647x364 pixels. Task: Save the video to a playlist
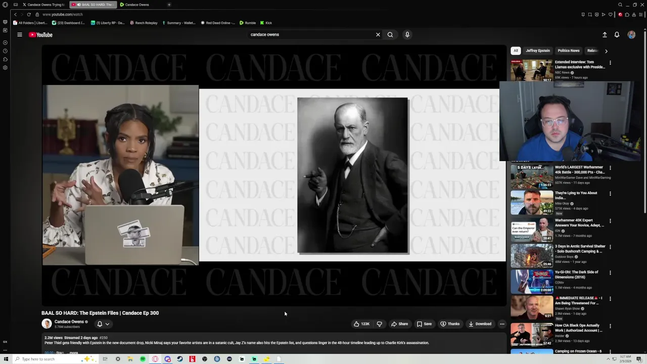point(424,324)
